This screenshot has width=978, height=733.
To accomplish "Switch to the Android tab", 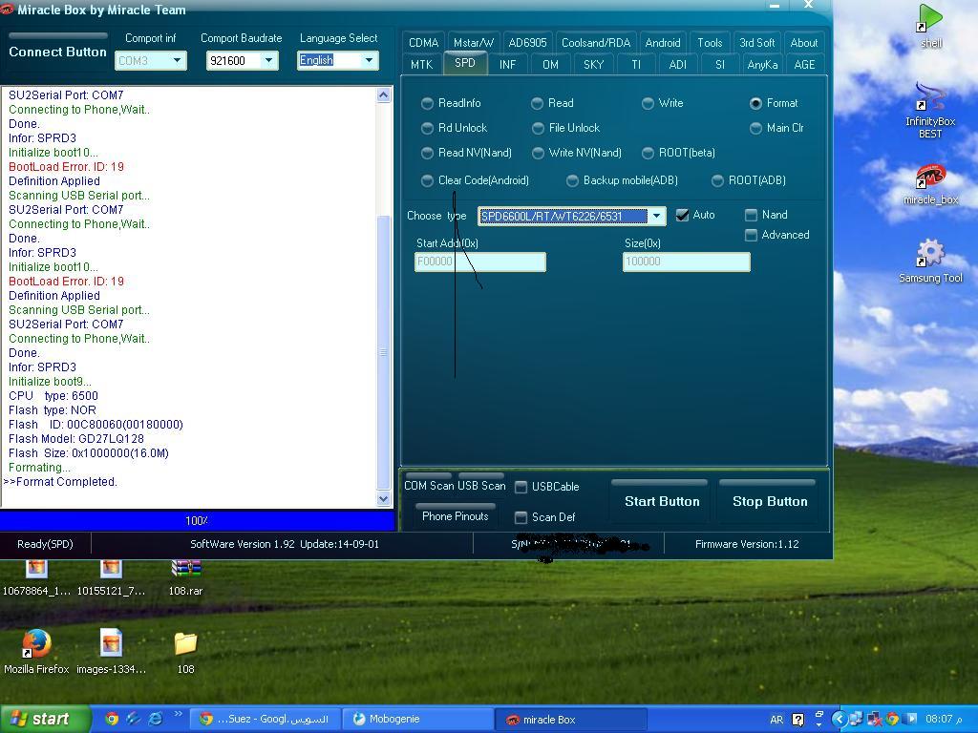I will [663, 42].
